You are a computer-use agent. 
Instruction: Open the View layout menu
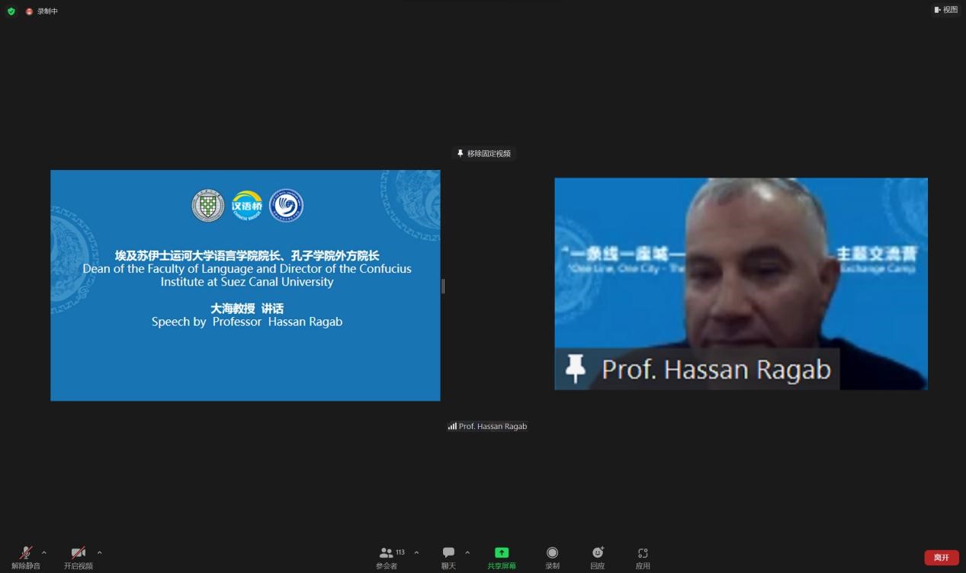(x=945, y=10)
